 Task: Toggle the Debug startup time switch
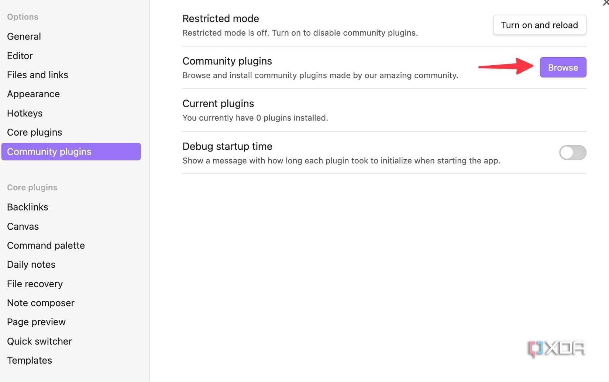572,153
